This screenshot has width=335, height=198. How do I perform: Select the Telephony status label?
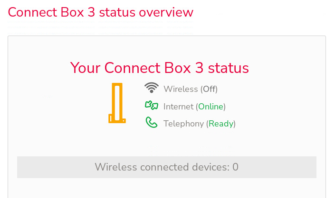[x=184, y=124]
